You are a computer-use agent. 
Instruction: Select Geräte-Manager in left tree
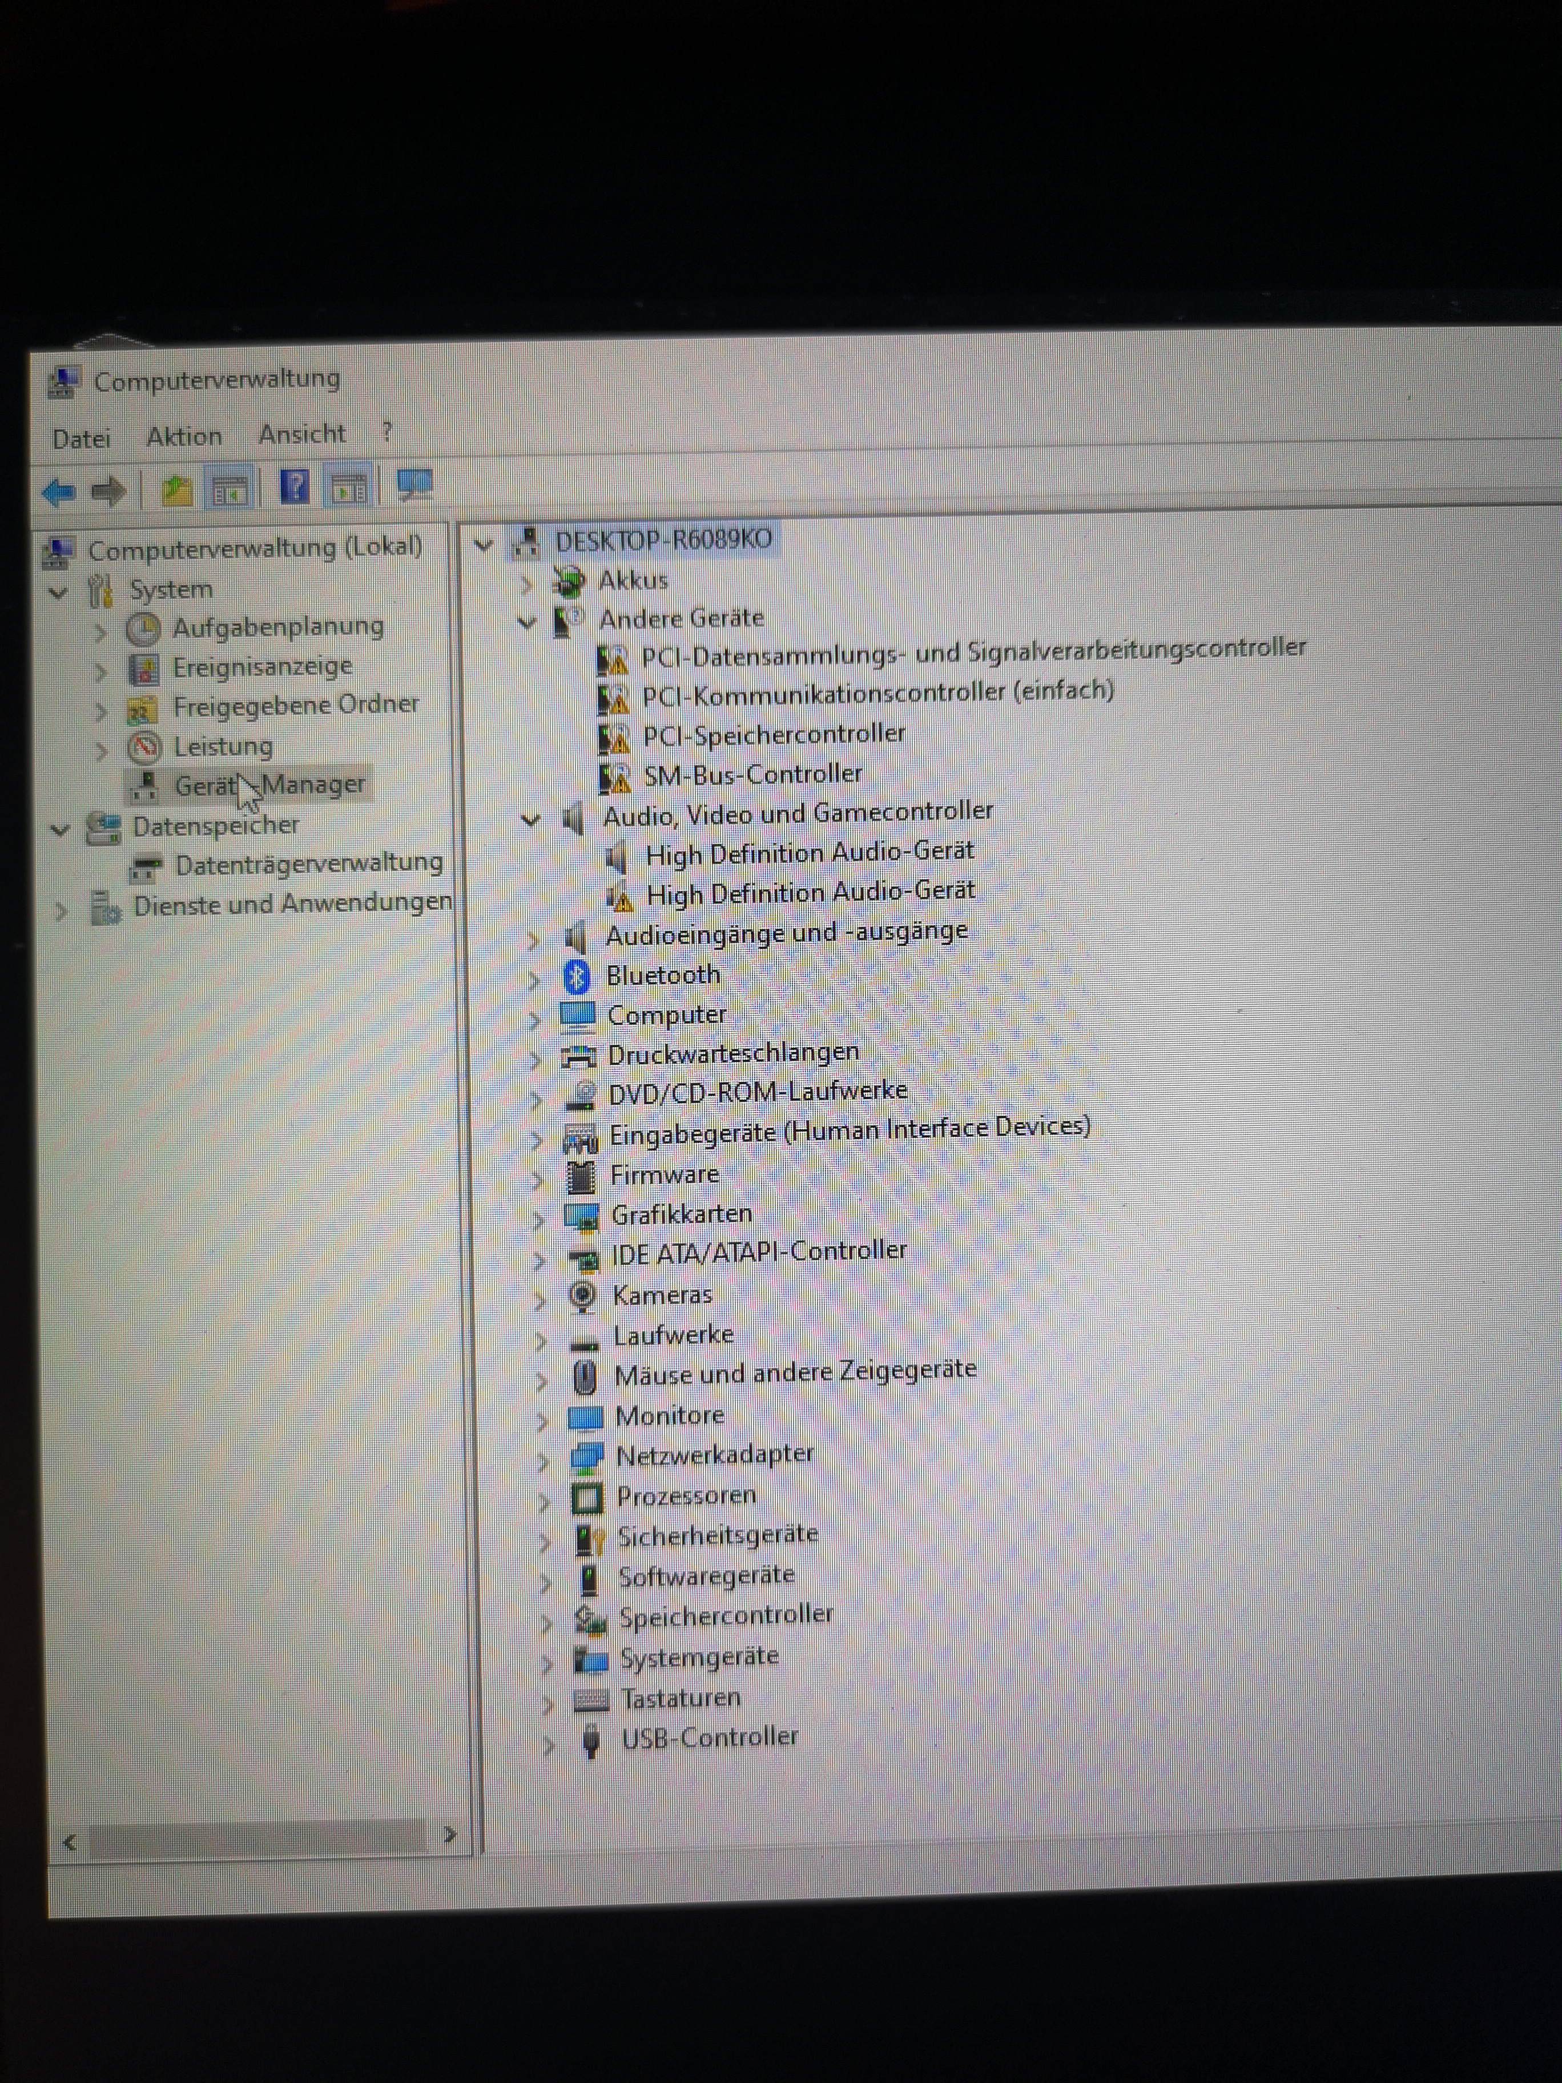(270, 785)
